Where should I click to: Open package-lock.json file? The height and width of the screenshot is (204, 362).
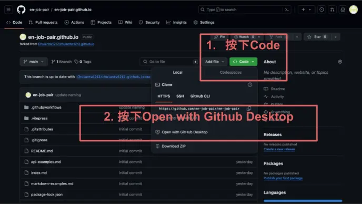click(47, 195)
